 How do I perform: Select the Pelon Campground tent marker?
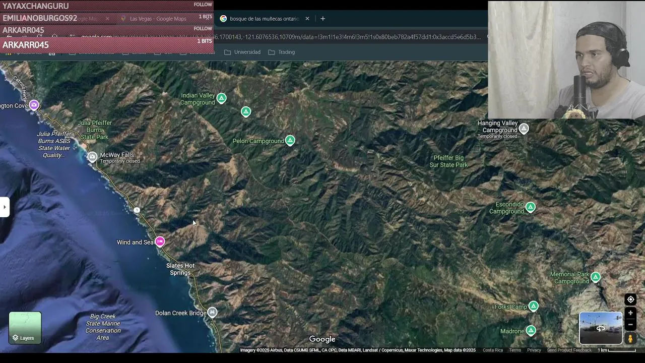coord(290,140)
